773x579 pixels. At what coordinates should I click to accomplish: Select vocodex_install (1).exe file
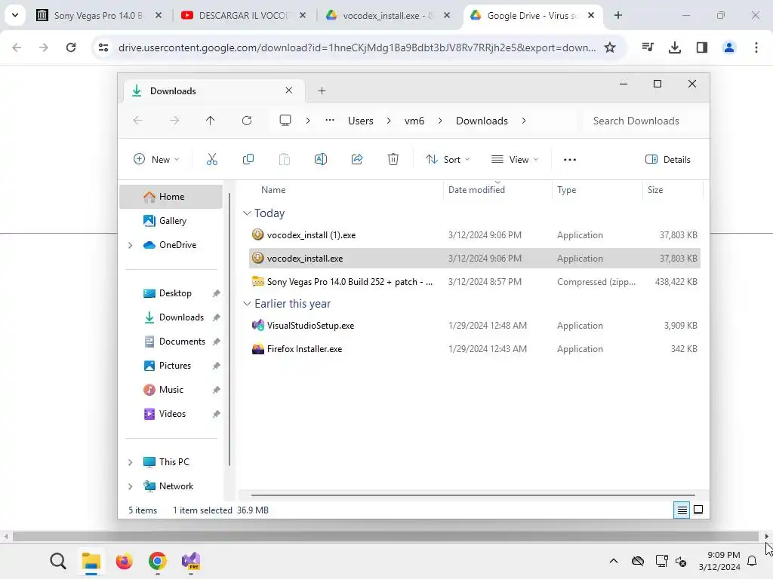point(474,235)
